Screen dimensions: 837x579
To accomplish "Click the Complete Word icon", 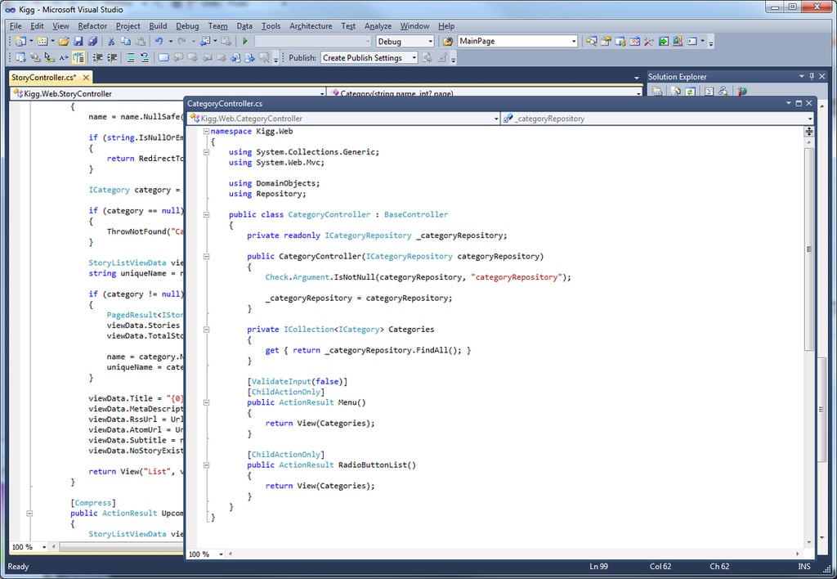I will (64, 58).
